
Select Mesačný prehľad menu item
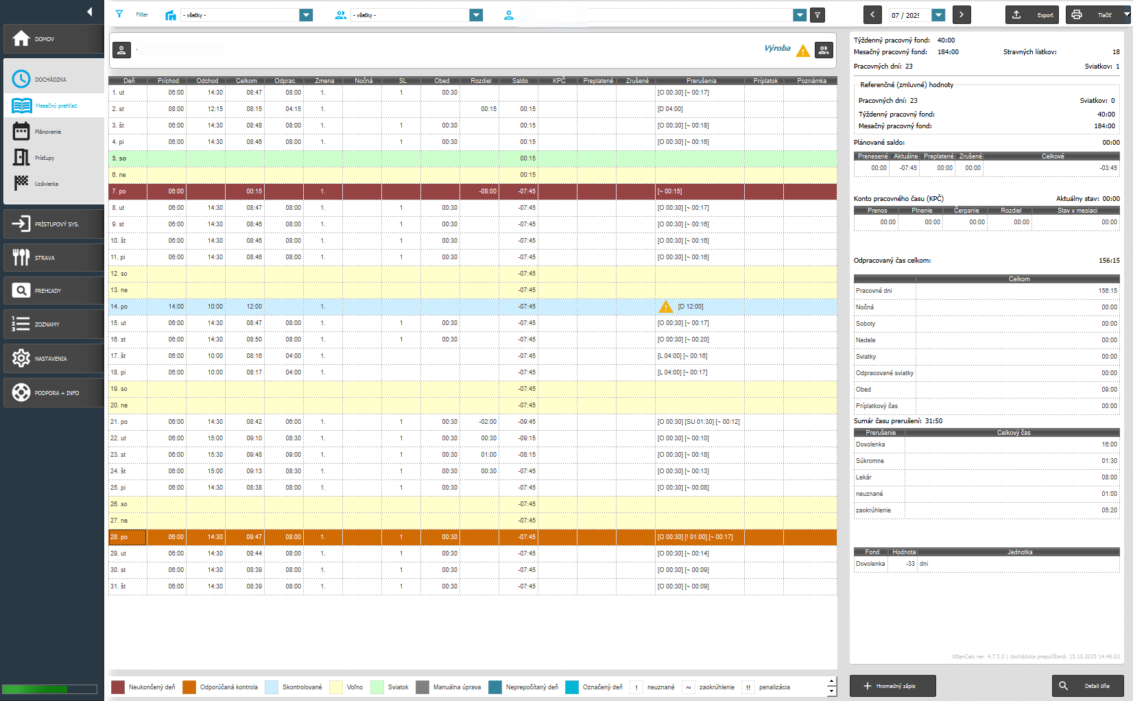tap(55, 106)
